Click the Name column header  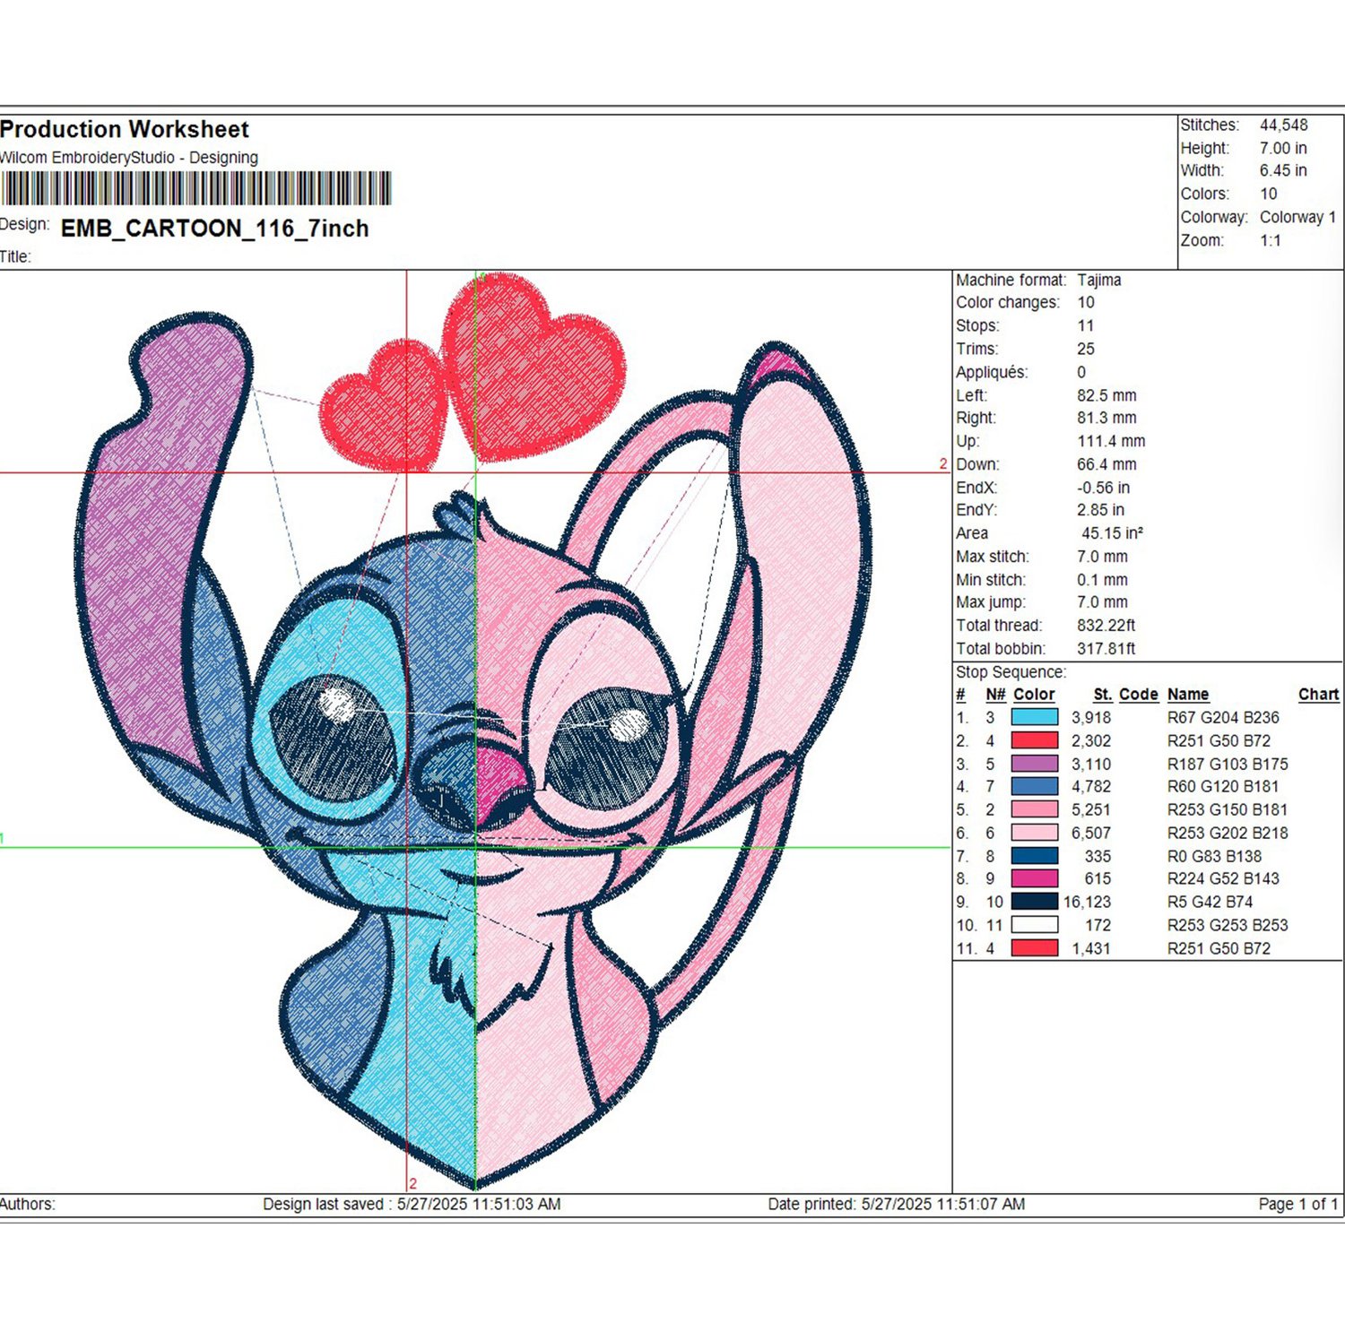click(1188, 695)
